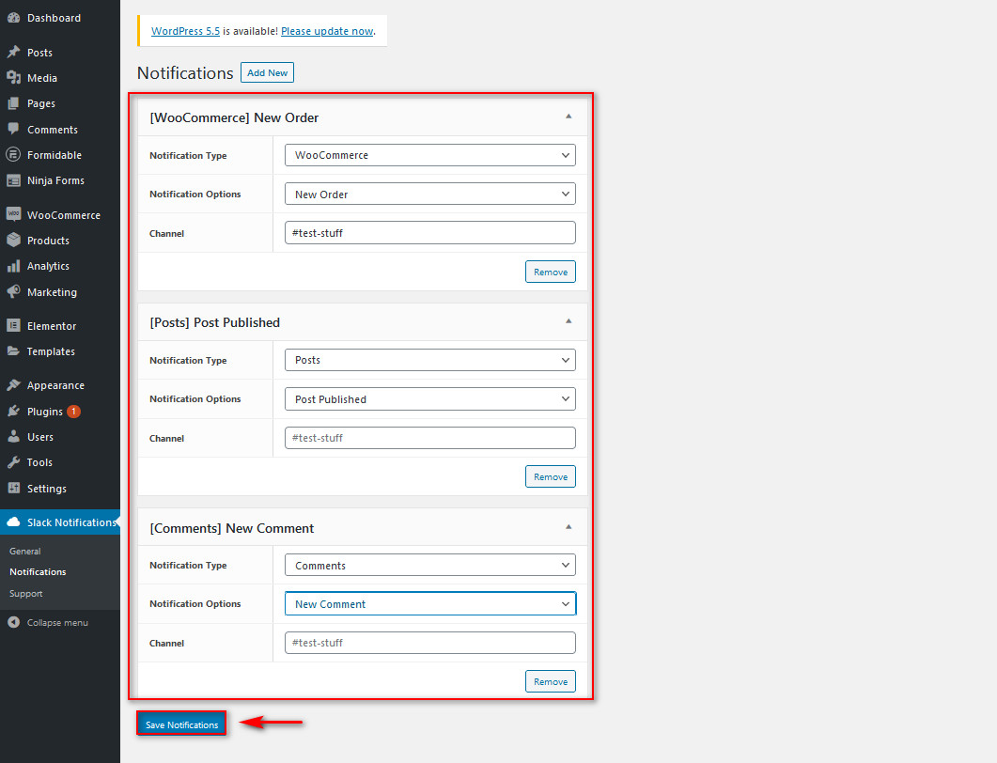The height and width of the screenshot is (763, 997).
Task: Open the New Comment options dropdown
Action: [x=430, y=604]
